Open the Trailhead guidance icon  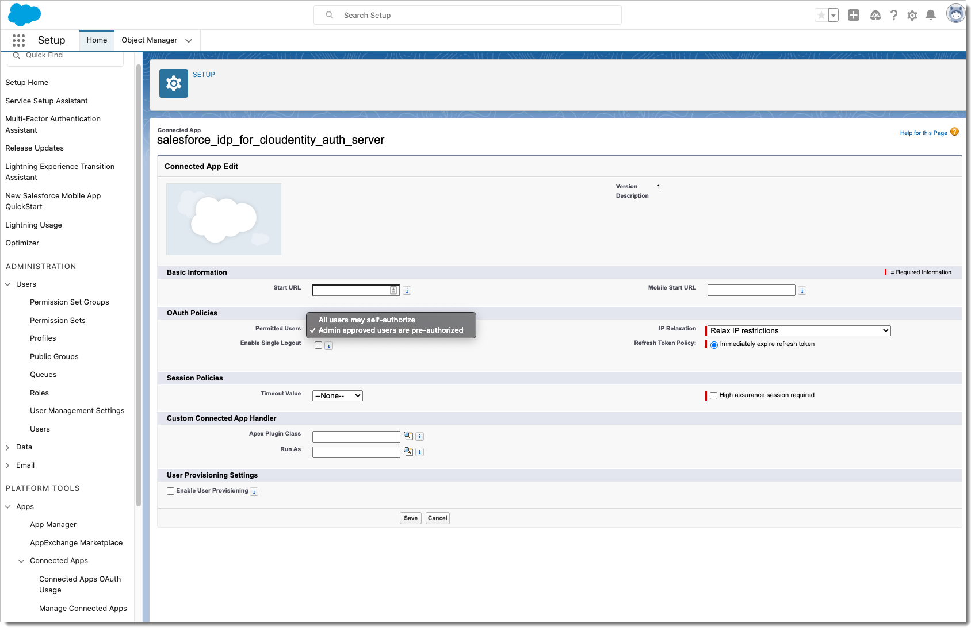(875, 16)
